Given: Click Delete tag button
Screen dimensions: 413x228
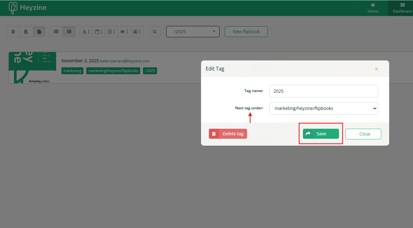Looking at the screenshot, I should tap(228, 134).
